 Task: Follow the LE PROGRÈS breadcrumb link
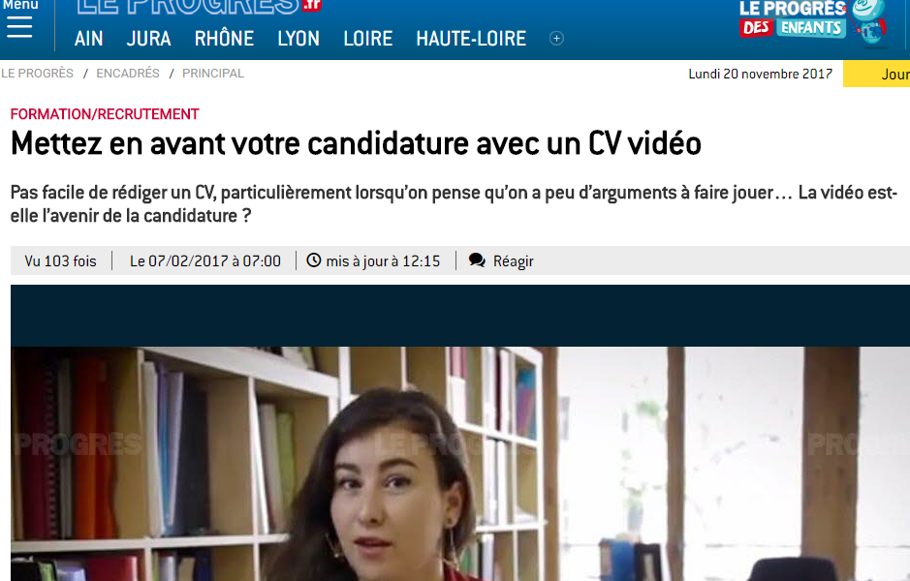tap(37, 74)
